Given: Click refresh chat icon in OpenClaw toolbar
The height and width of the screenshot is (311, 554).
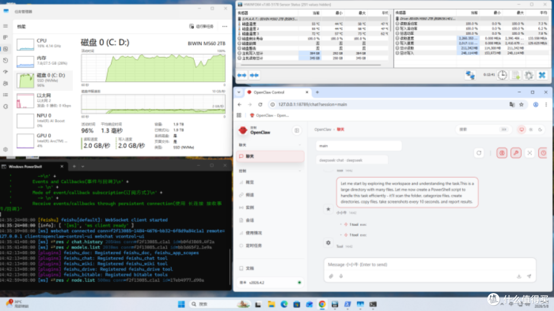Looking at the screenshot, I should pos(479,153).
